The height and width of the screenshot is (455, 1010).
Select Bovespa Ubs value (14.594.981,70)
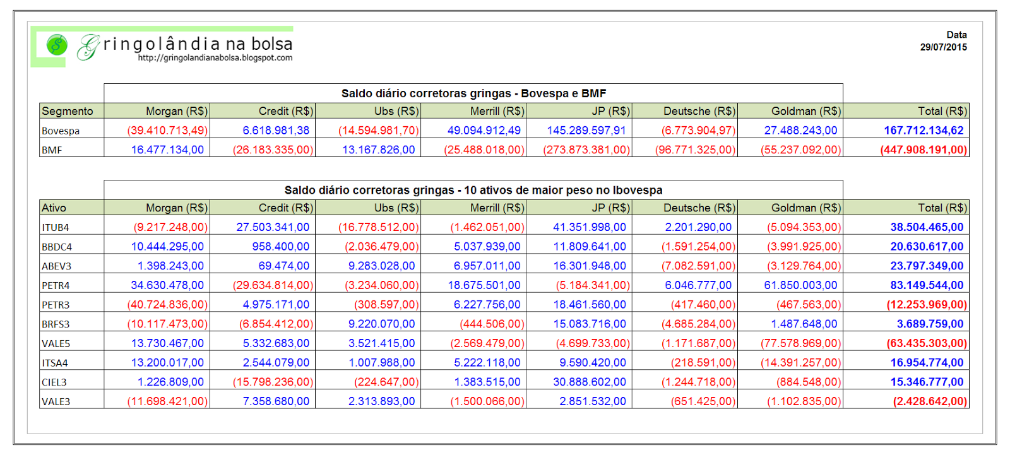point(379,131)
